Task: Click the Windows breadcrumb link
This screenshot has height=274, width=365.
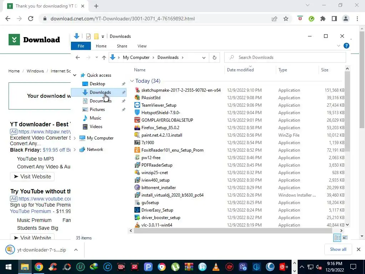Action: [35, 71]
